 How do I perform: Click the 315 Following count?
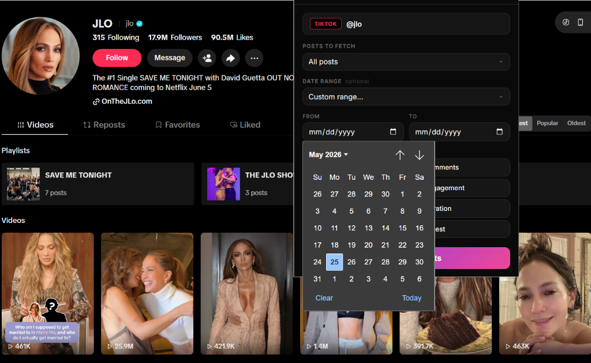pyautogui.click(x=115, y=37)
